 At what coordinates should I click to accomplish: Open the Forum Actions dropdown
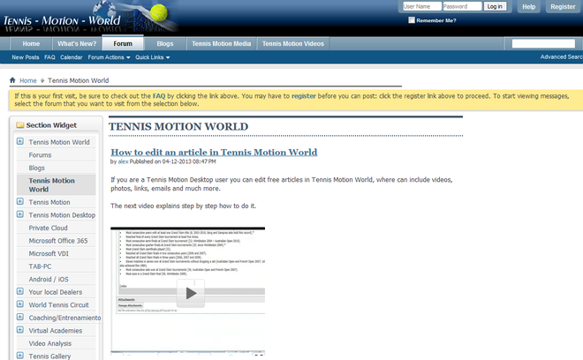pyautogui.click(x=109, y=57)
